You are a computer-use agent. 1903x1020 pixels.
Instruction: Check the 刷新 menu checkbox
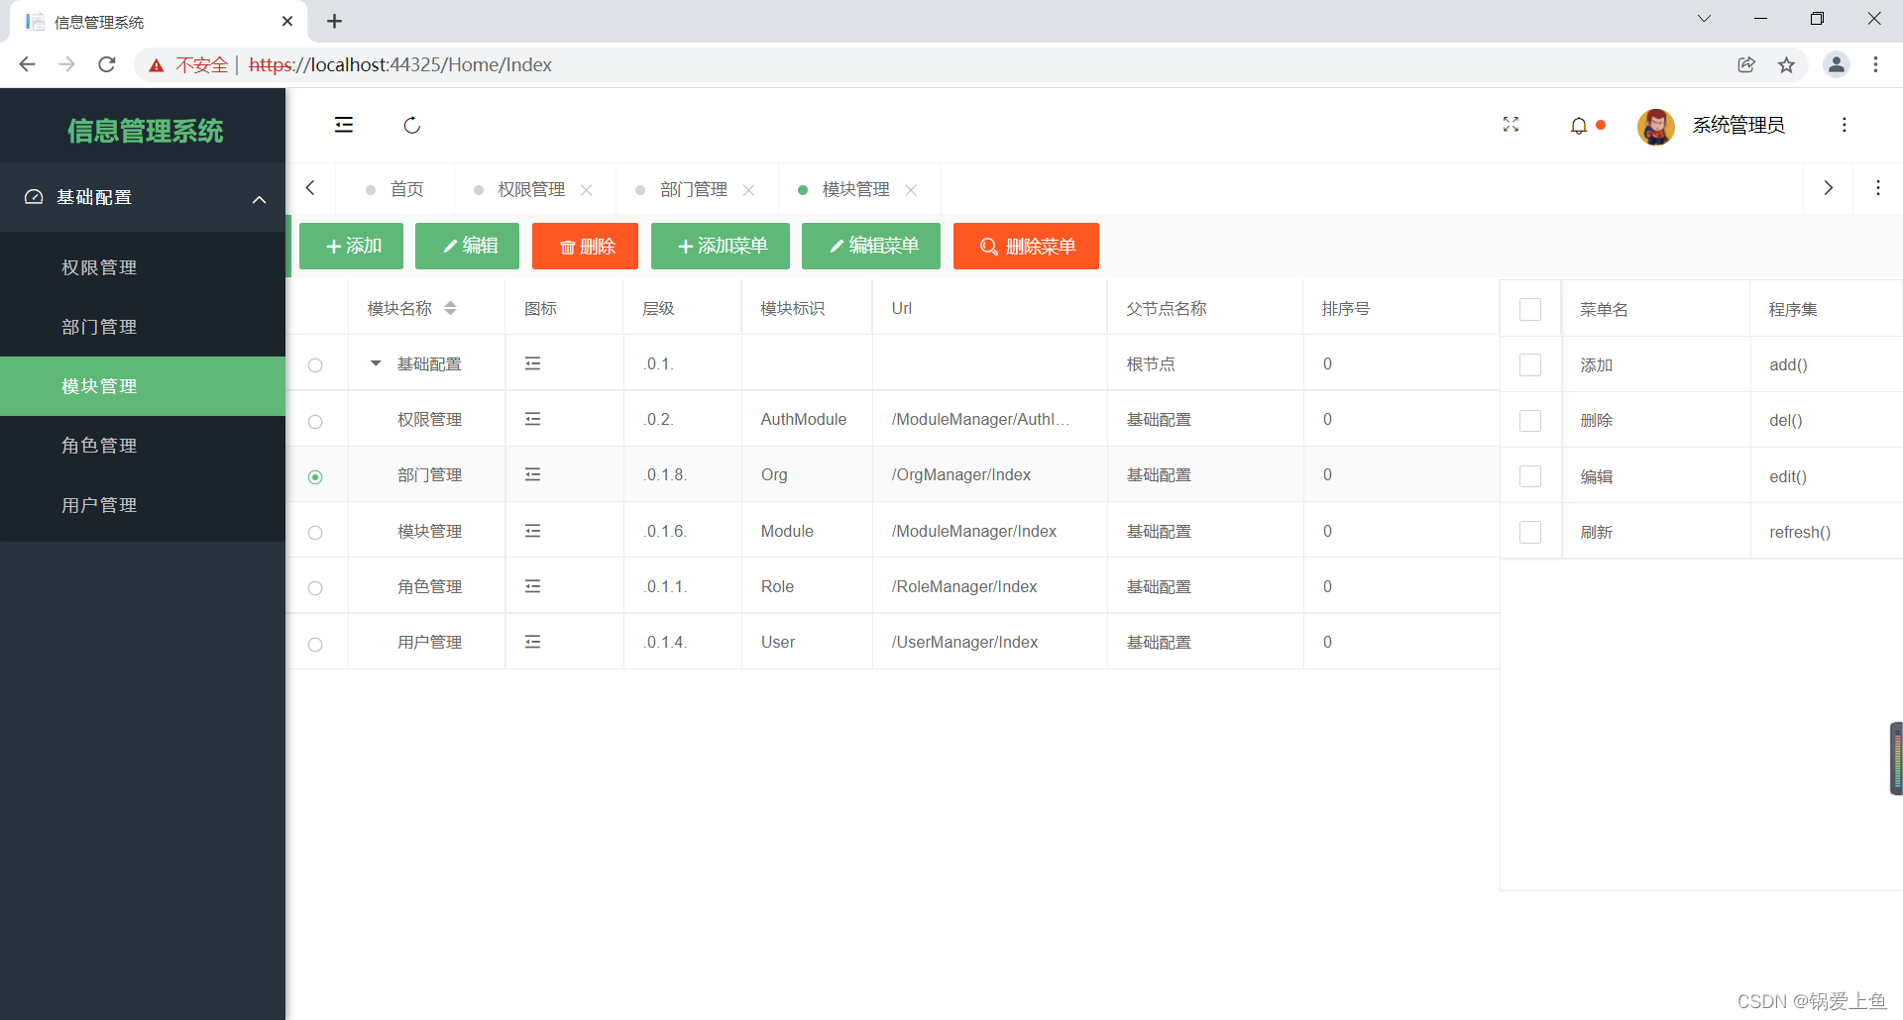coord(1530,532)
